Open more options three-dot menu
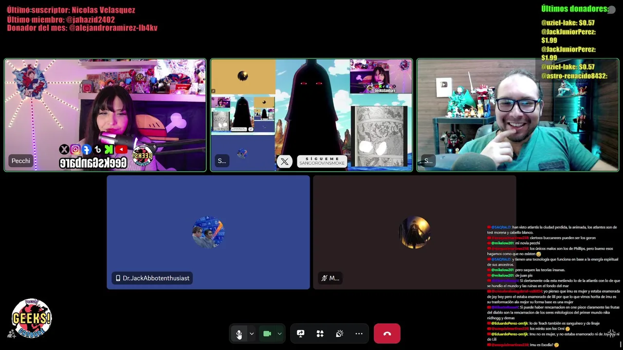The image size is (623, 350). [x=359, y=333]
